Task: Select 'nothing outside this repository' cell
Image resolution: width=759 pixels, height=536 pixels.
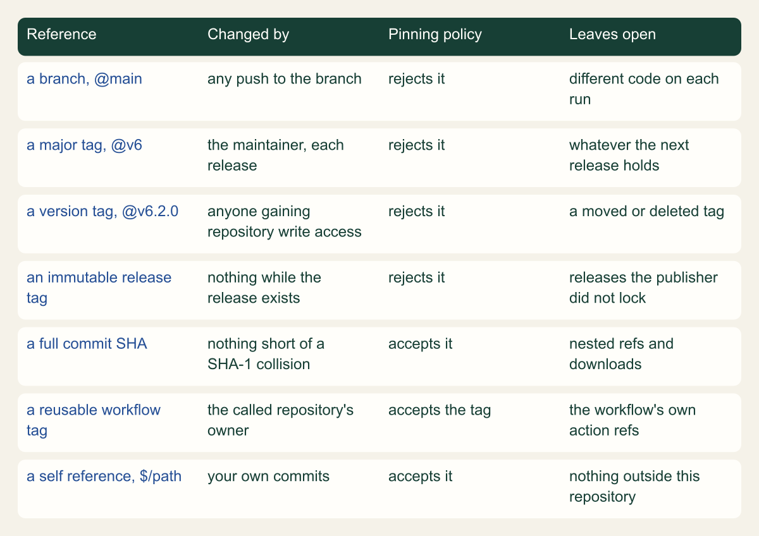Action: click(x=634, y=485)
